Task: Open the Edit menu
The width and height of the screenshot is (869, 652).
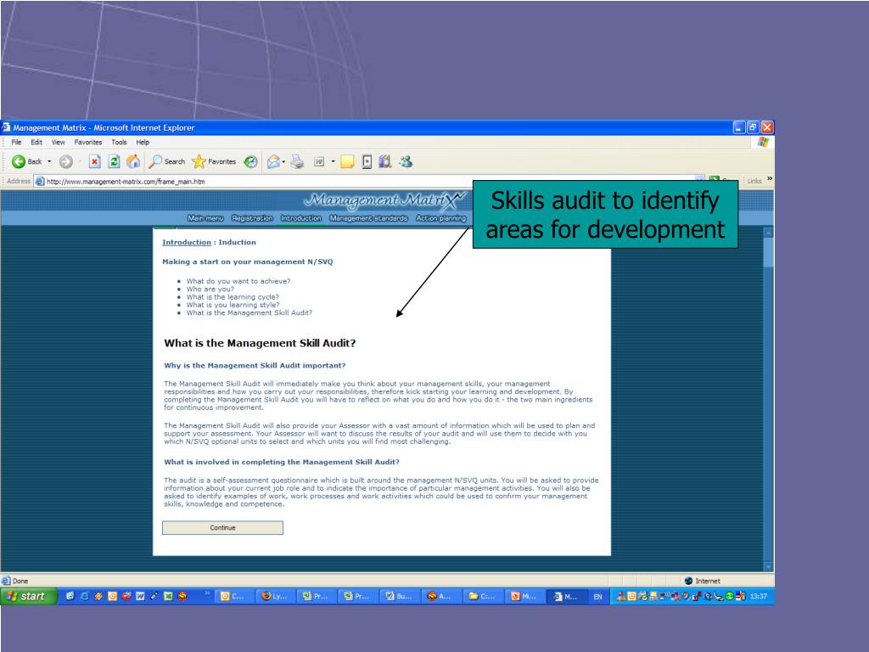Action: pyautogui.click(x=36, y=143)
